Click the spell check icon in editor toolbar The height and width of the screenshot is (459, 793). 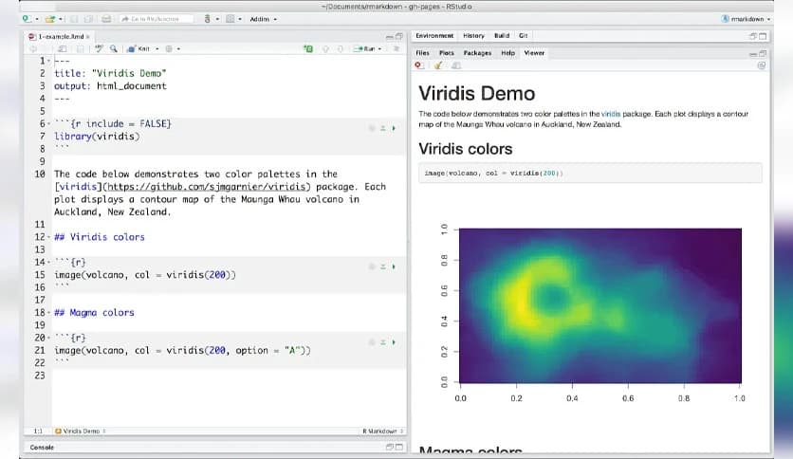[98, 48]
